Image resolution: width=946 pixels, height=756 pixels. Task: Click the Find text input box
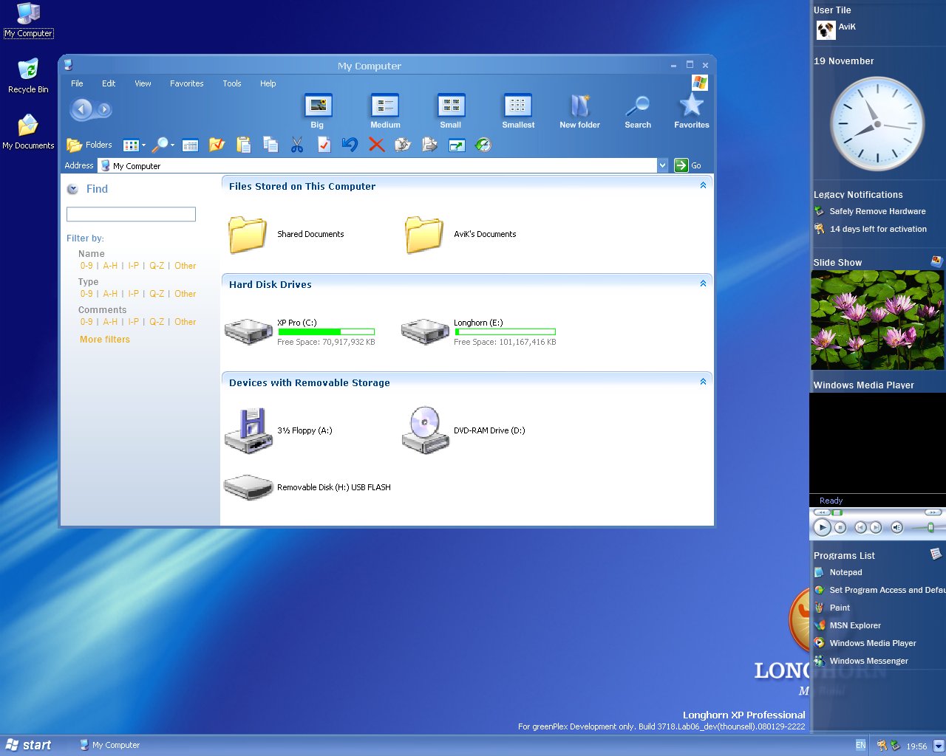[x=131, y=214]
